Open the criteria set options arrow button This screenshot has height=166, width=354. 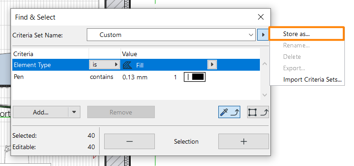263,35
